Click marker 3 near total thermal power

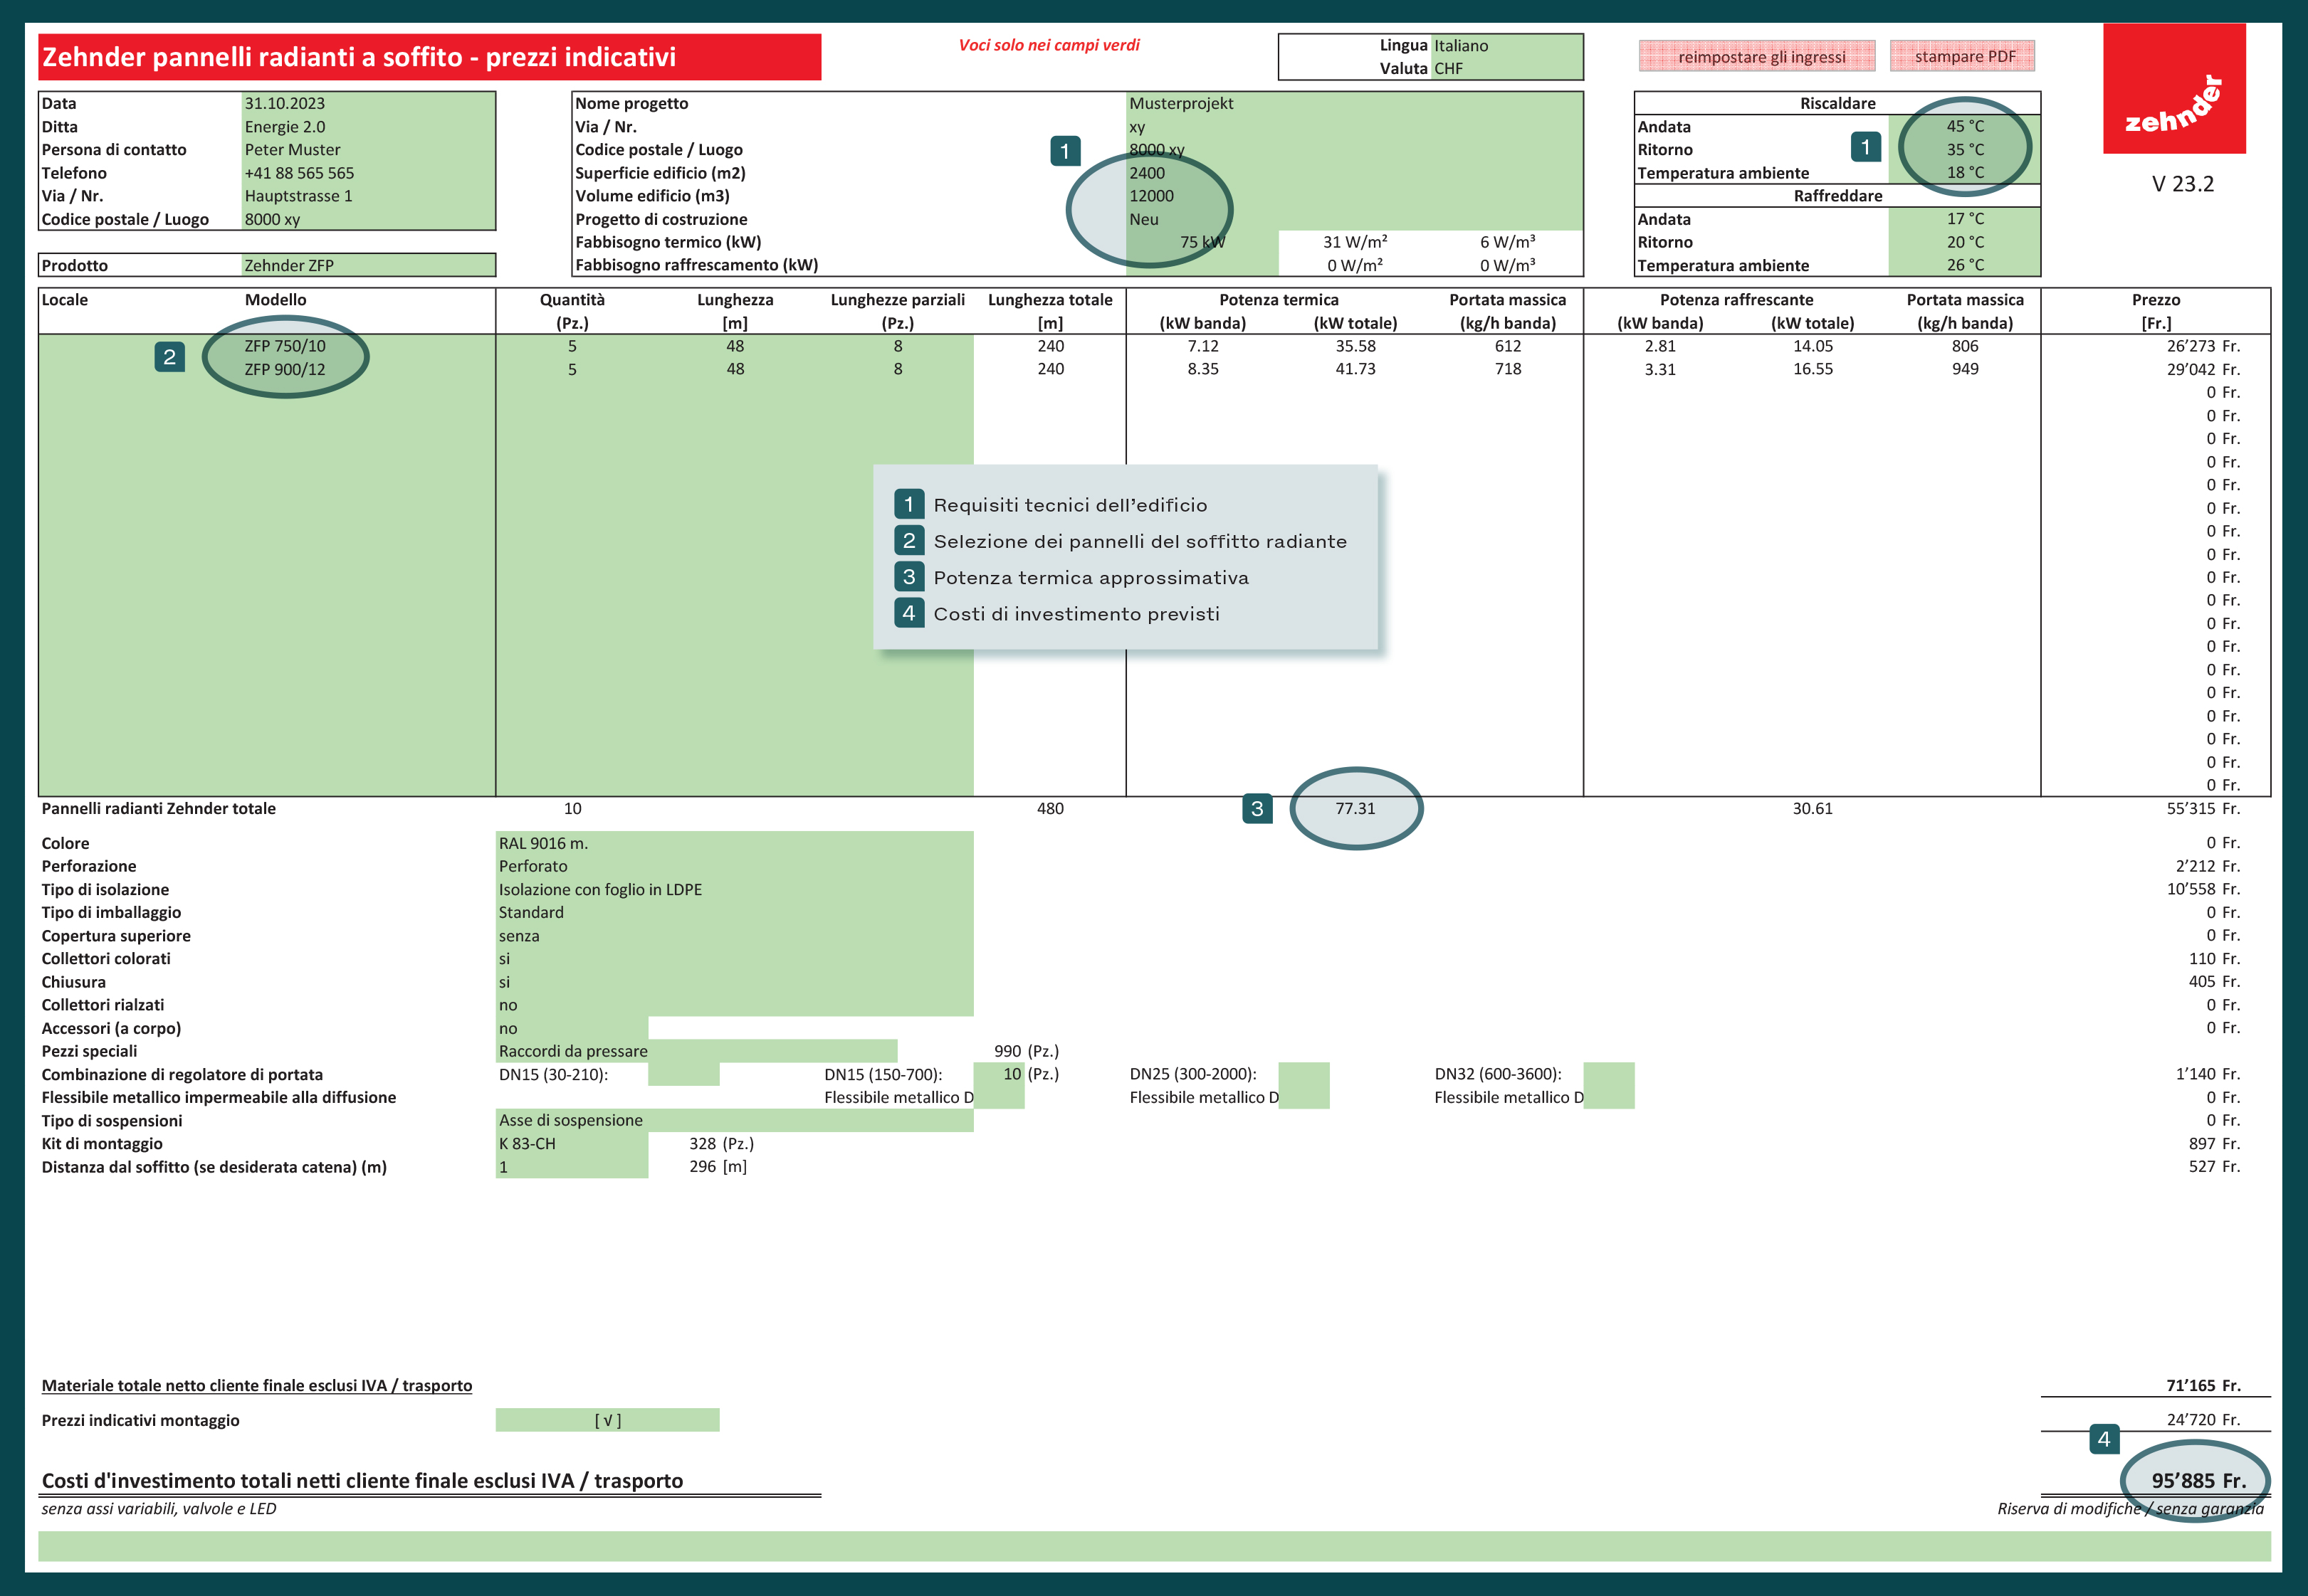(x=1257, y=809)
